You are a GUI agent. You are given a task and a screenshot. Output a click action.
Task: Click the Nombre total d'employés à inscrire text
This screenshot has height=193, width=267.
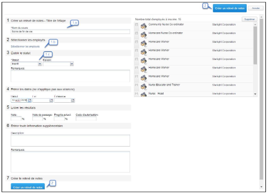(158, 19)
